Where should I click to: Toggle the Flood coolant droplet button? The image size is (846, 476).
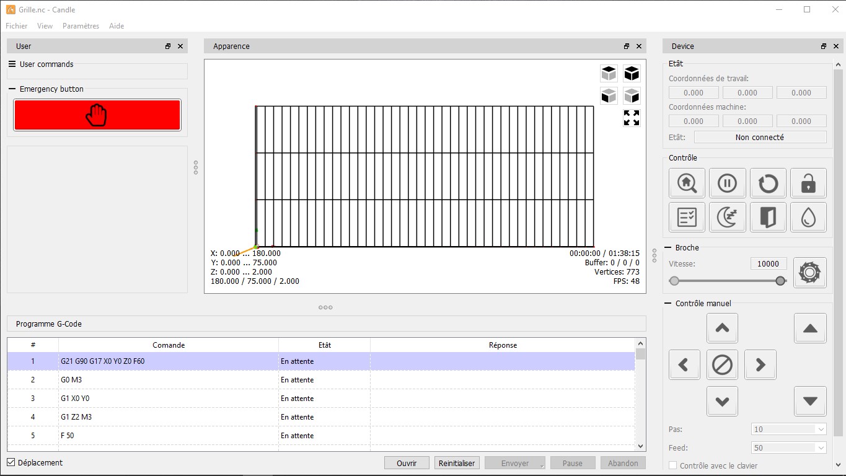[809, 217]
